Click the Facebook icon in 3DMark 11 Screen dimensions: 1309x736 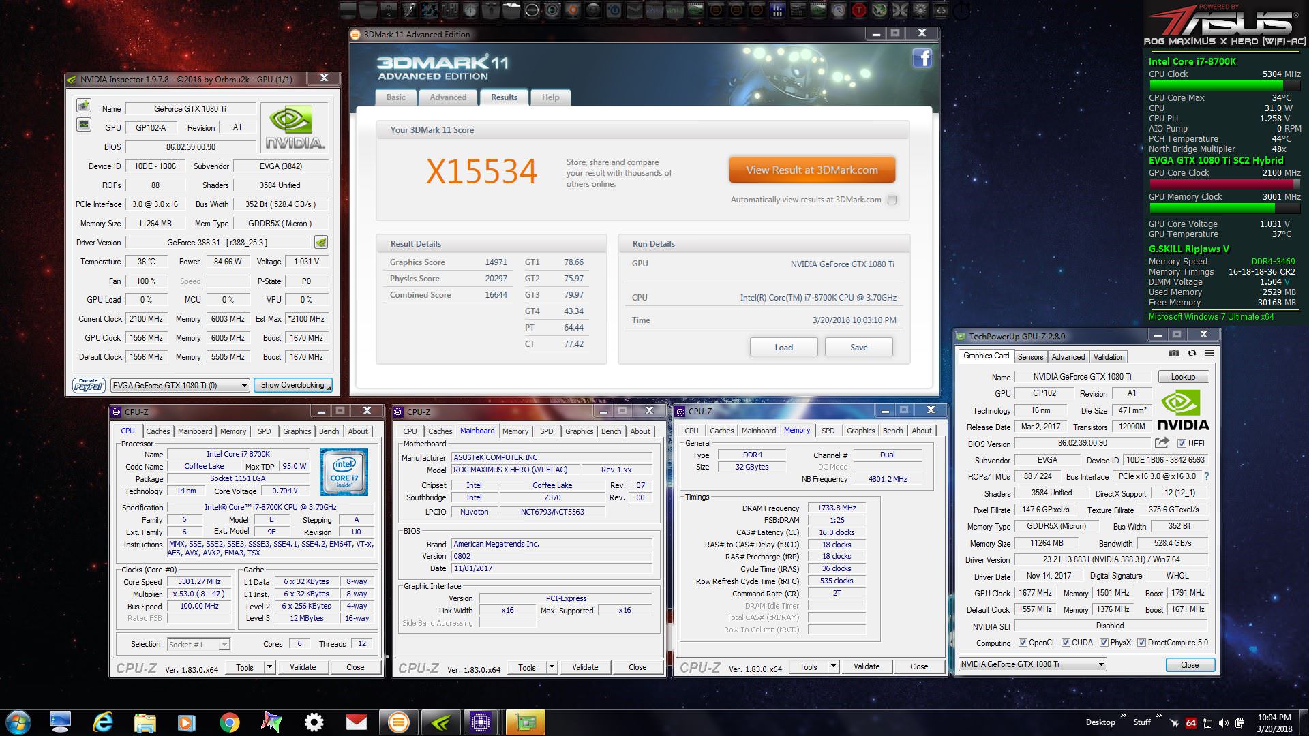[922, 58]
